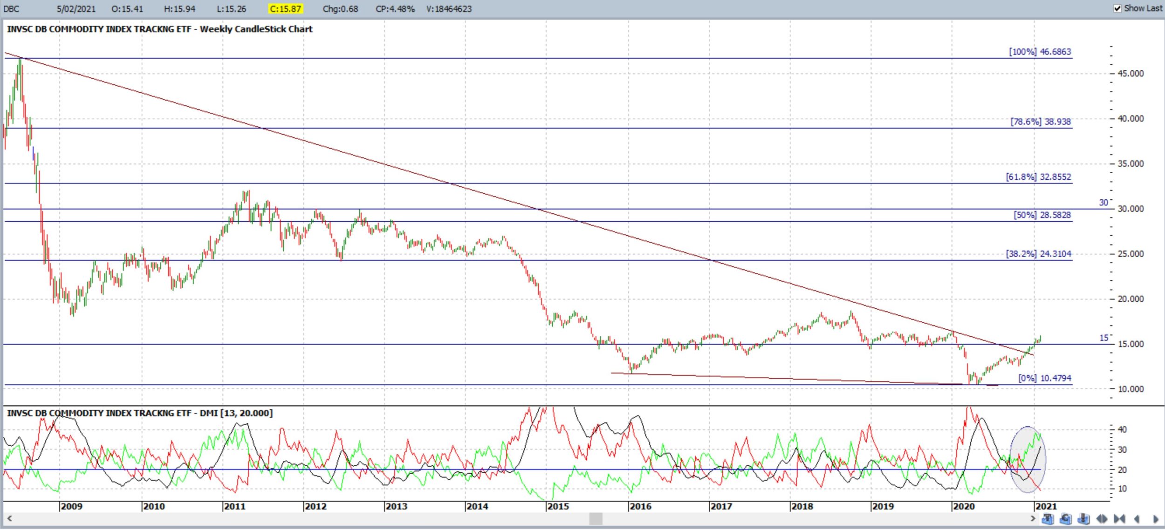Click the horizontal scrollbar left arrow
Screen dimensions: 1165x530
tap(9, 518)
